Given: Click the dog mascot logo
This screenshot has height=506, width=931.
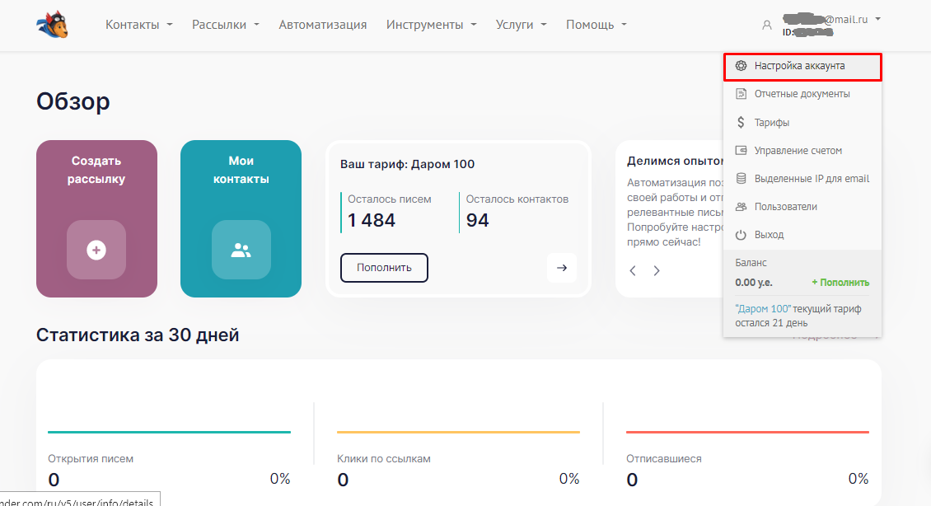Looking at the screenshot, I should coord(52,25).
